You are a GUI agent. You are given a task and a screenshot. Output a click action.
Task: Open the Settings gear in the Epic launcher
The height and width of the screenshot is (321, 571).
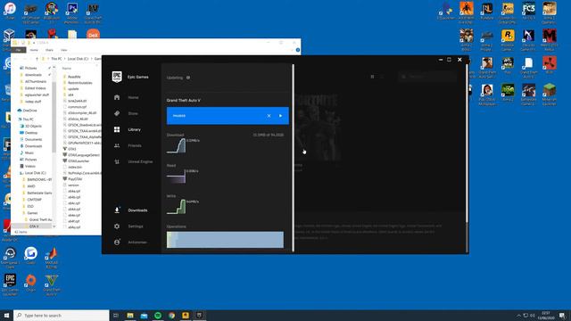[117, 226]
